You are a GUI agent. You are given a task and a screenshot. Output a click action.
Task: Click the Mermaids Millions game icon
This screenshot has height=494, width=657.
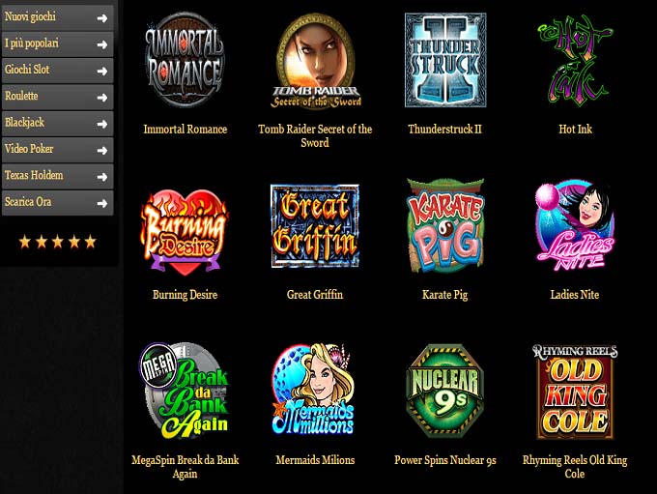[314, 390]
